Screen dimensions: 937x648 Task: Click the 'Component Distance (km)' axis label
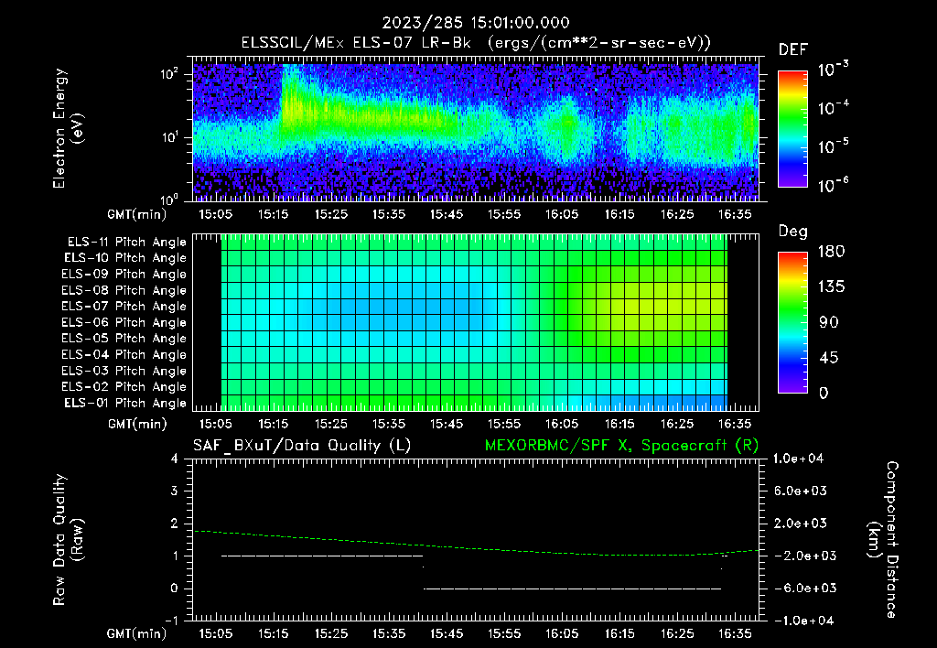tap(883, 540)
